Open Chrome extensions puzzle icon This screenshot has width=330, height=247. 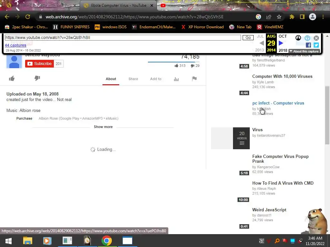292,17
